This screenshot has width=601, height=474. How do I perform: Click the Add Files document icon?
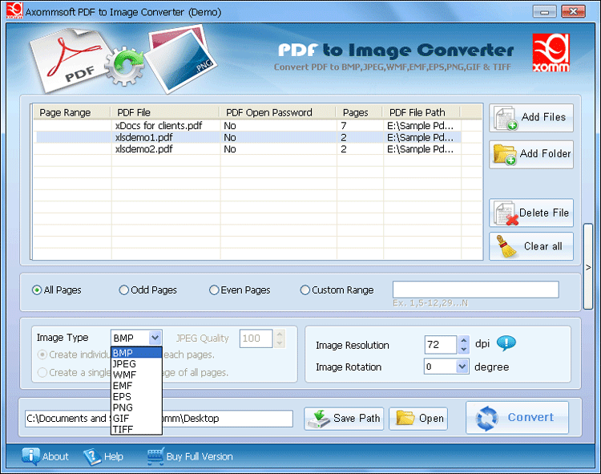pyautogui.click(x=506, y=118)
